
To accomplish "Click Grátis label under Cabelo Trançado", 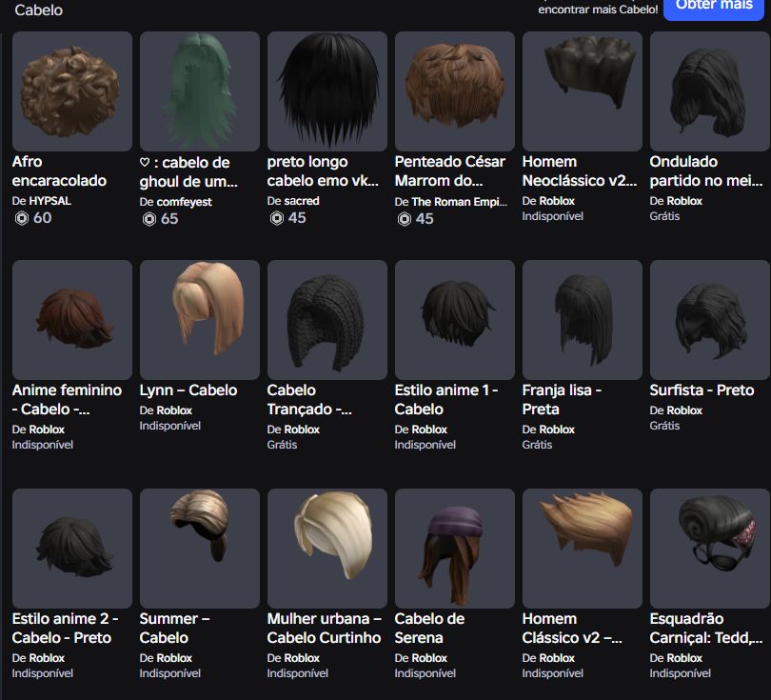I will [x=282, y=445].
